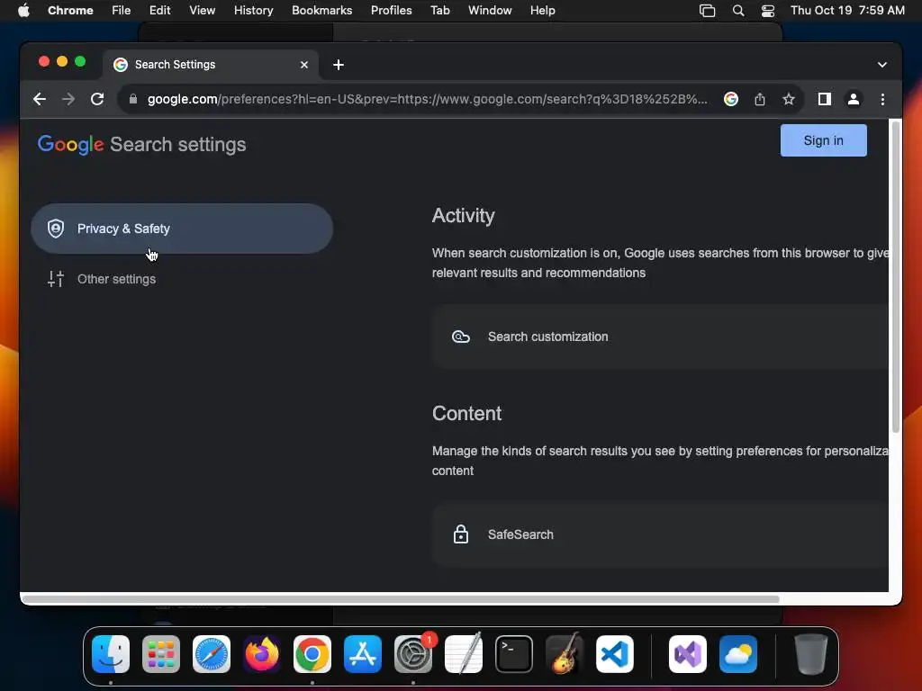Launch Safari from the Dock
Viewport: 922px width, 691px height.
(212, 654)
